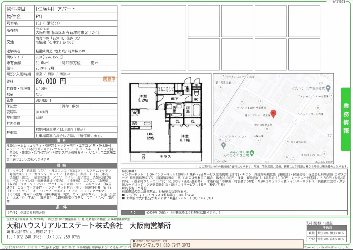Image resolution: width=353 pixels, height=250 pixels.
Task: Select the 第一写真工業 map marker
Action: click(220, 87)
